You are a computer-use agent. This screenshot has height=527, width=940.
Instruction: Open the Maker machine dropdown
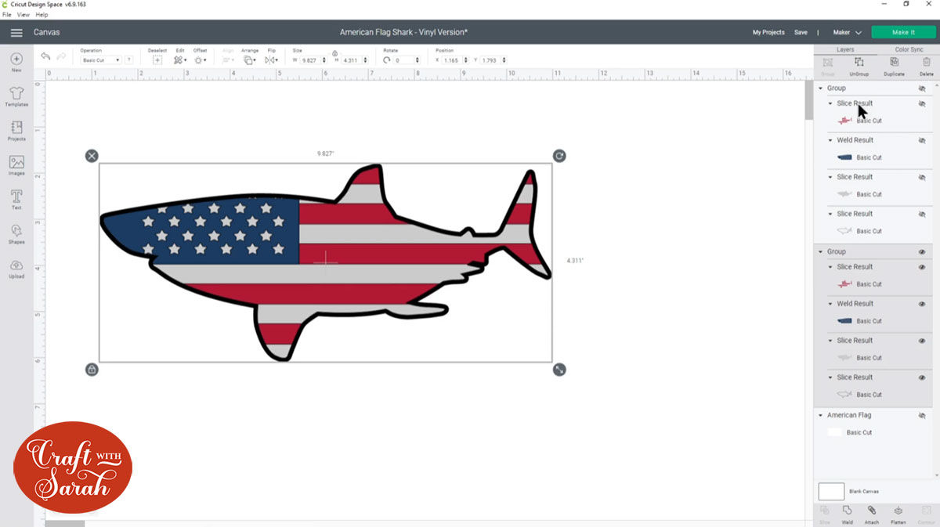847,32
